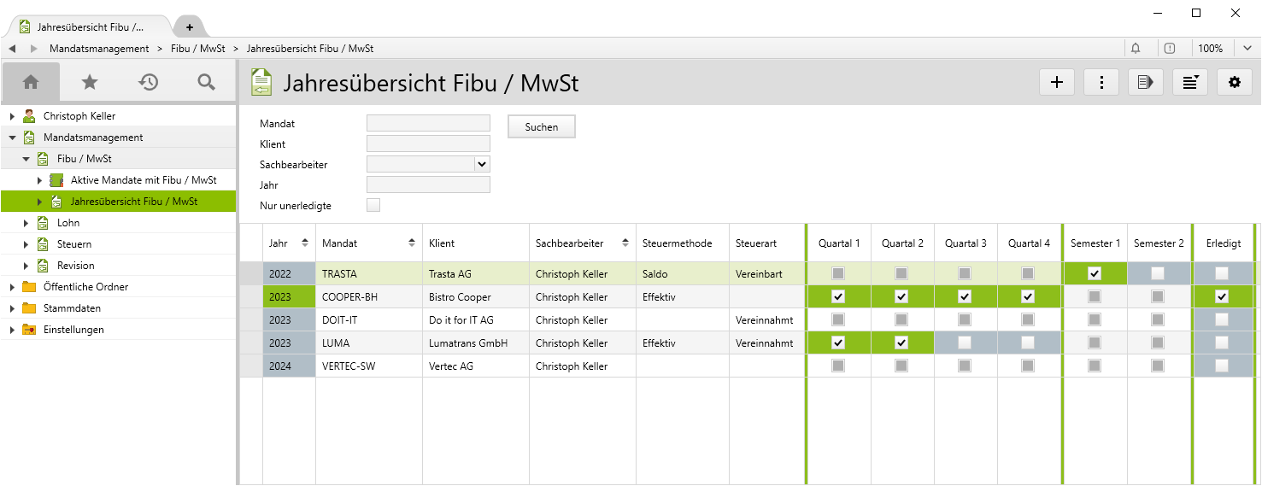Toggle the Nur unerledigte checkbox

pos(373,205)
